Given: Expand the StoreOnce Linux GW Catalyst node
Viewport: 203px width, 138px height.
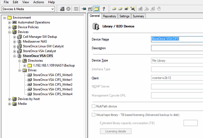Looking at the screenshot, I should click(x=15, y=46).
